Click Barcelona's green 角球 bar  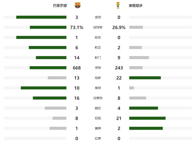pyautogui.click(x=44, y=88)
